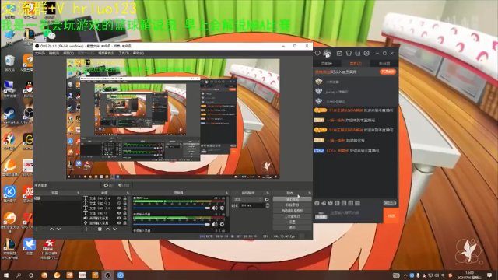498x280 pixels.
Task: Switch to the middle highlighted chat panel tab
Action: tap(356, 64)
